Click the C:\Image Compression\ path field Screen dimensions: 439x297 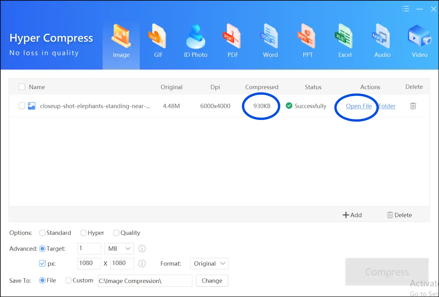coord(145,281)
